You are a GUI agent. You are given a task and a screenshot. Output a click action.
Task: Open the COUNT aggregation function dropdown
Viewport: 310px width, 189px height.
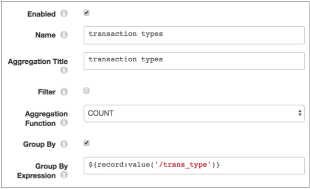(x=194, y=114)
